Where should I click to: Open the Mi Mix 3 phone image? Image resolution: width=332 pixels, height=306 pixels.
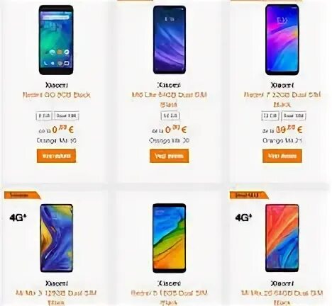pos(57,238)
